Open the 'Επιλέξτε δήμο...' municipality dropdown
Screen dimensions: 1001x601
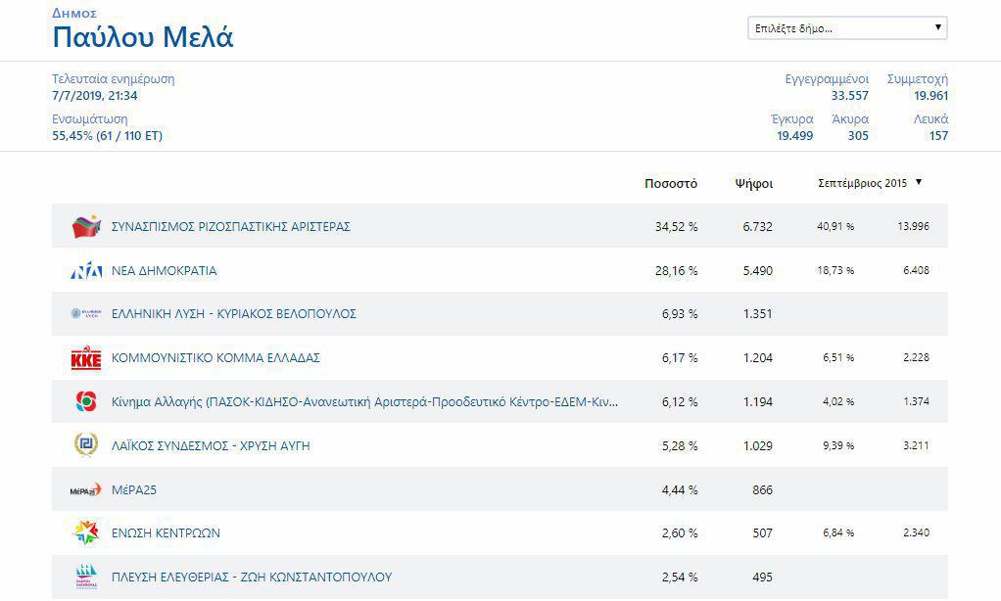click(x=847, y=28)
